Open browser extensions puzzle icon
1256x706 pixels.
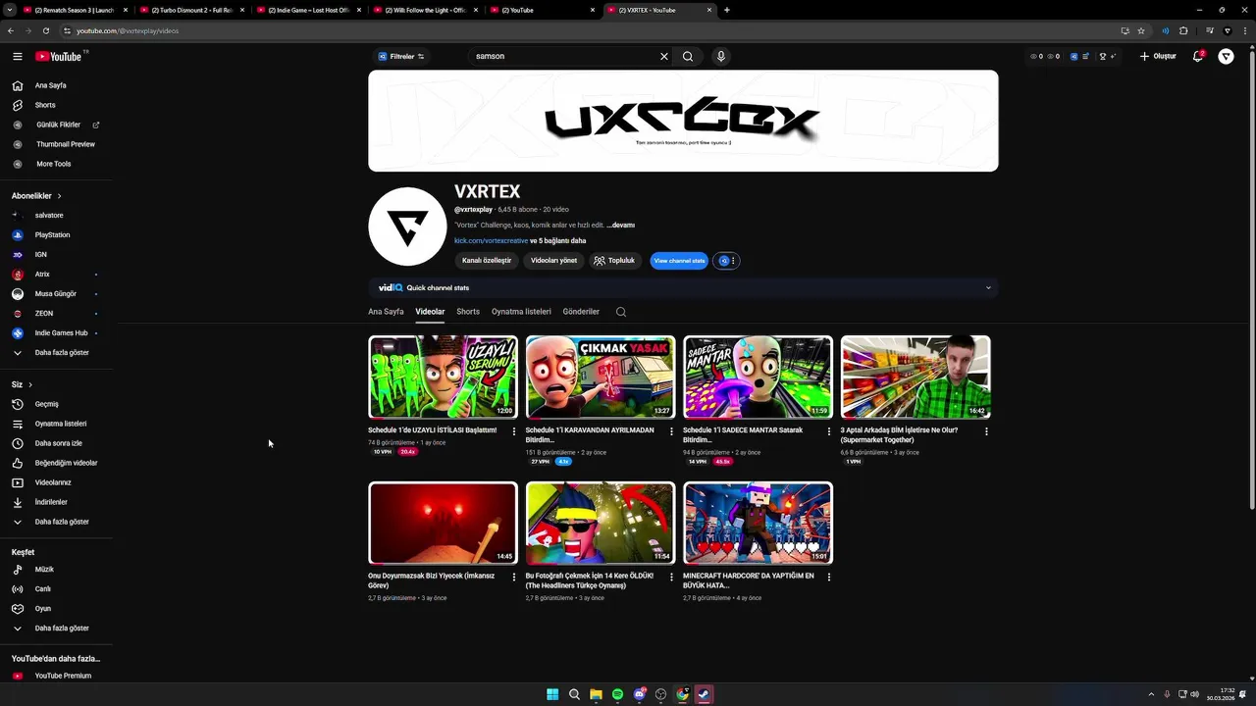(x=1183, y=30)
